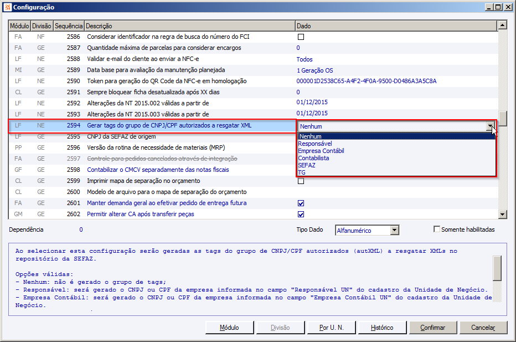Pick TG from the dropdown list
Viewport: 516px width, 342px height.
click(396, 172)
